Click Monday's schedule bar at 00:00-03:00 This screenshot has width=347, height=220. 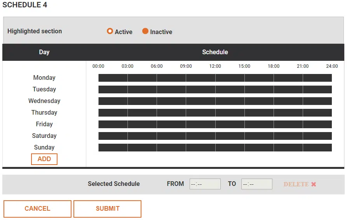(113, 78)
